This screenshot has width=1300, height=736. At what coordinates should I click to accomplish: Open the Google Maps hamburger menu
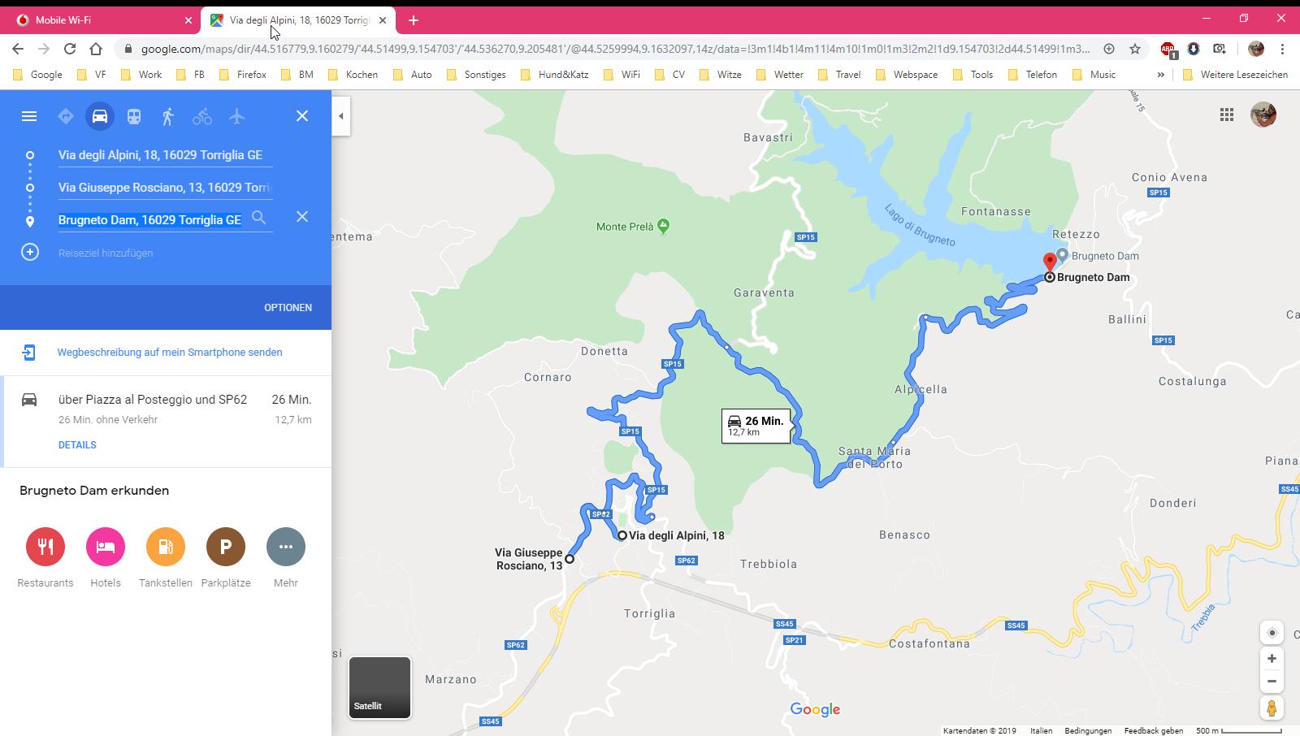point(29,116)
